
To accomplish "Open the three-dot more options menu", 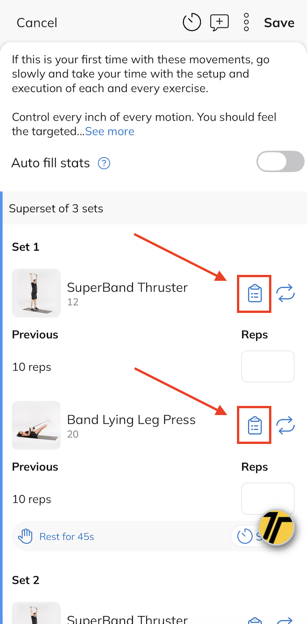I will 246,22.
